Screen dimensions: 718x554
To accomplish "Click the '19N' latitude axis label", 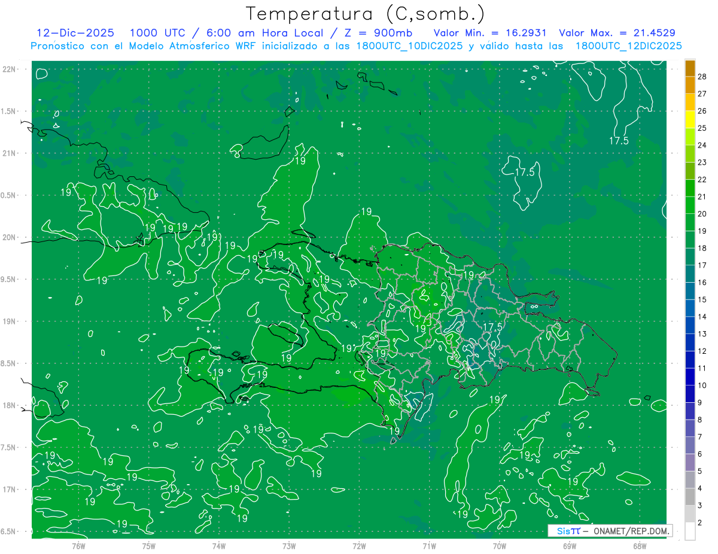I will 10,322.
